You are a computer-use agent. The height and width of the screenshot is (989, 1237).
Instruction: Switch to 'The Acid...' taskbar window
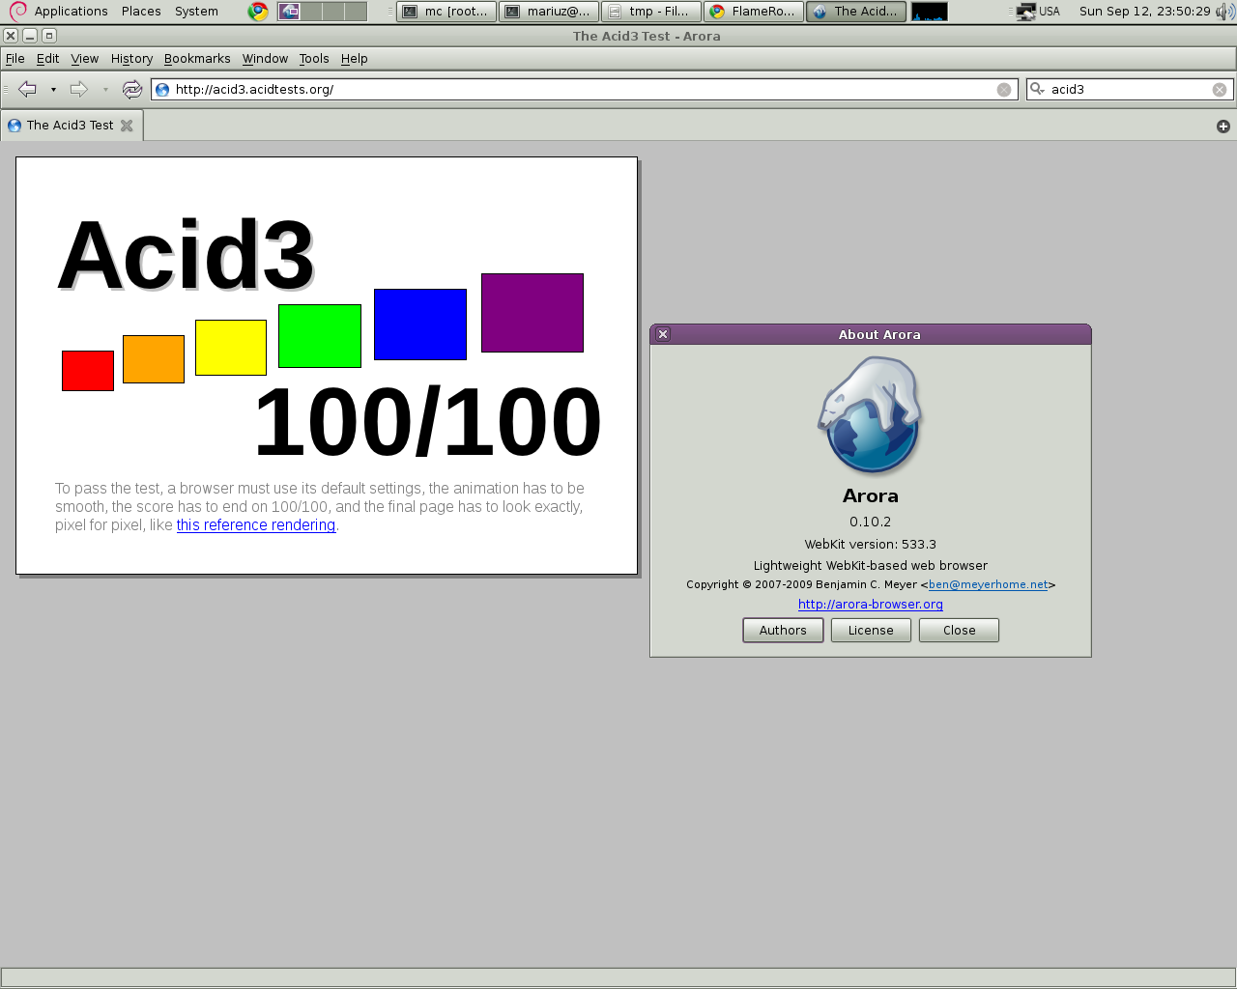[856, 12]
